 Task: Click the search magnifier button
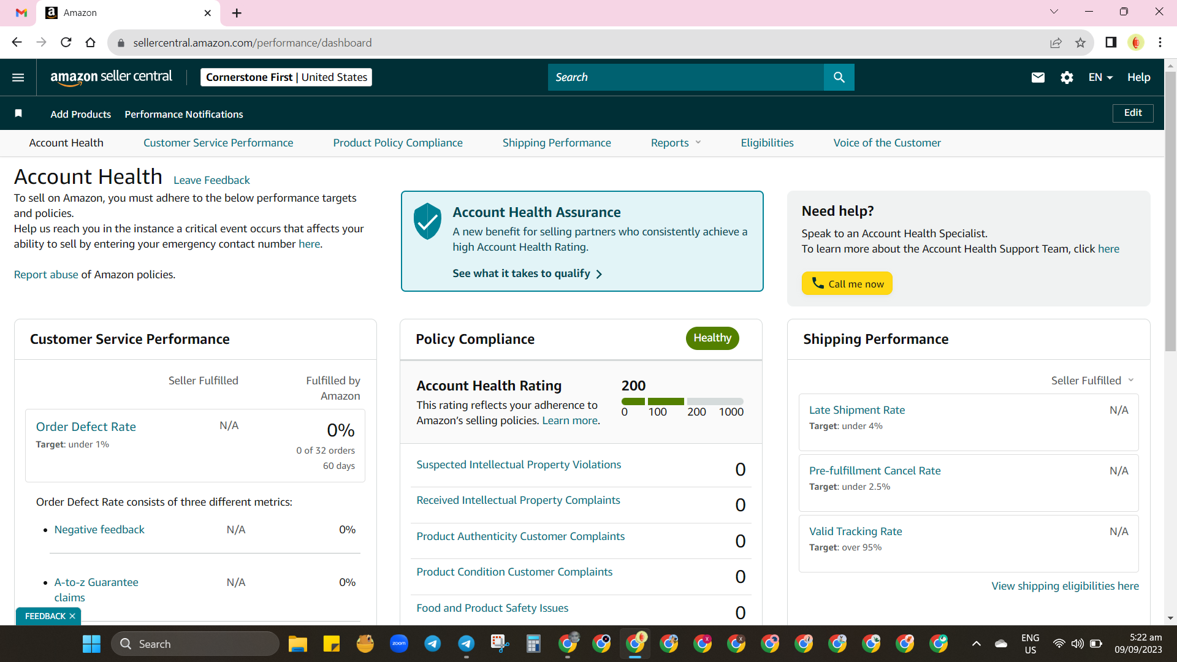click(839, 77)
